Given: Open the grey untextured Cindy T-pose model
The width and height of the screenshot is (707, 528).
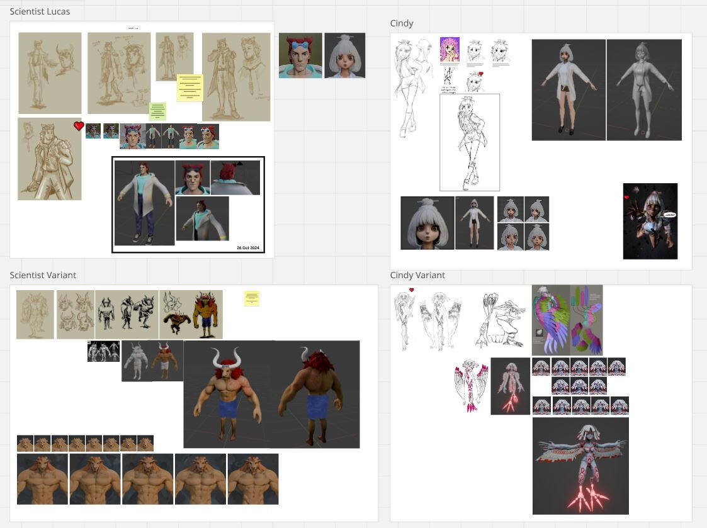Looking at the screenshot, I should 644,90.
